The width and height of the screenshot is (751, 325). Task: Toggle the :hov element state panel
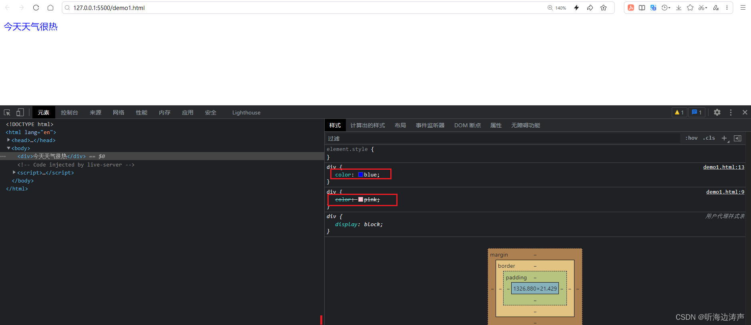(691, 138)
